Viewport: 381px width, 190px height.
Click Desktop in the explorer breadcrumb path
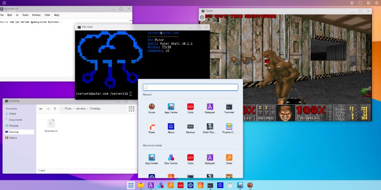[95, 109]
